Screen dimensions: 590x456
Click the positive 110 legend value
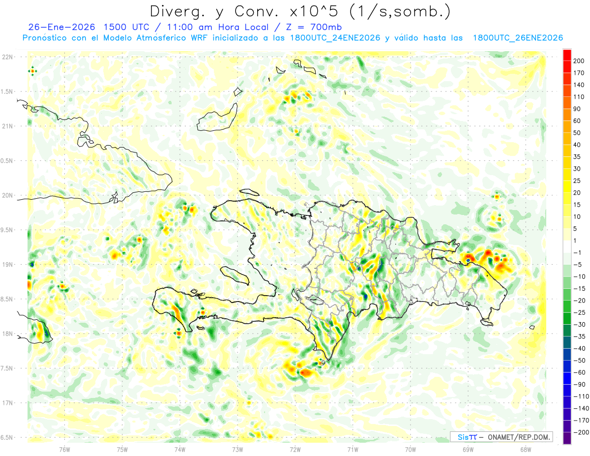point(579,97)
